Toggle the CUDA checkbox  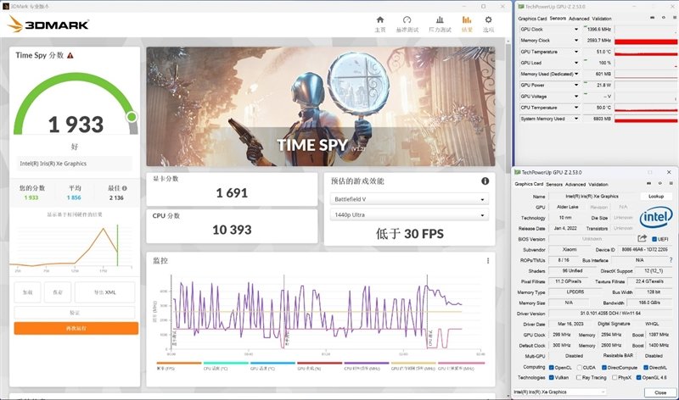point(580,368)
